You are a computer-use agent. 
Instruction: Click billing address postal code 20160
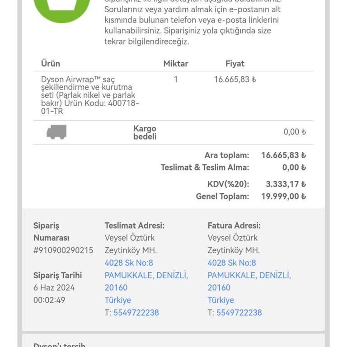click(x=219, y=288)
